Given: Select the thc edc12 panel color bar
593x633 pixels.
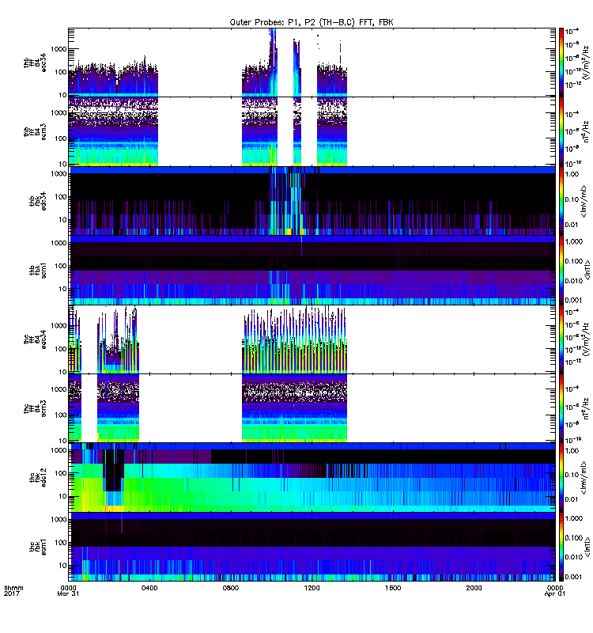Looking at the screenshot, I should [x=561, y=478].
